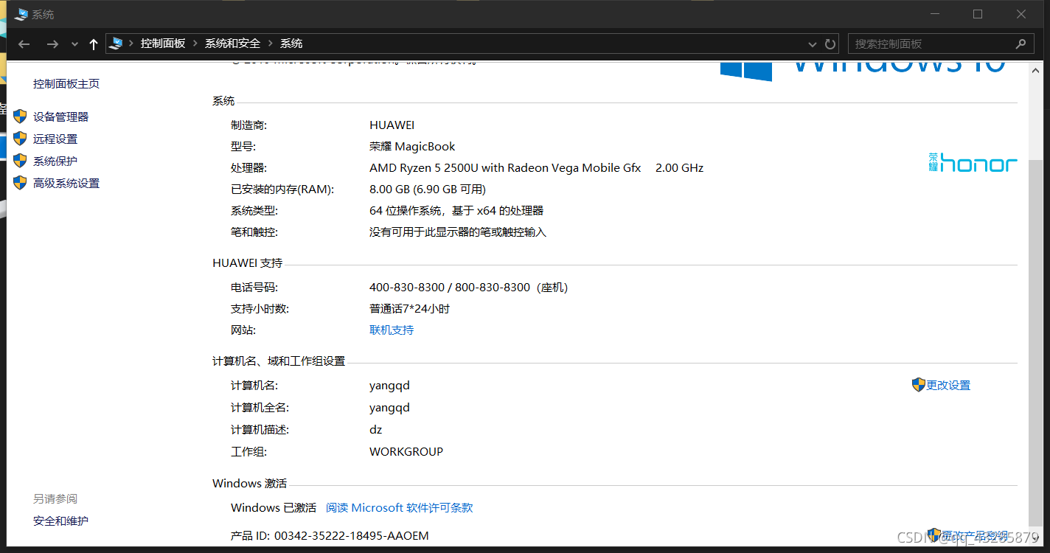Click Windows 已激活 text
The image size is (1050, 553).
274,508
